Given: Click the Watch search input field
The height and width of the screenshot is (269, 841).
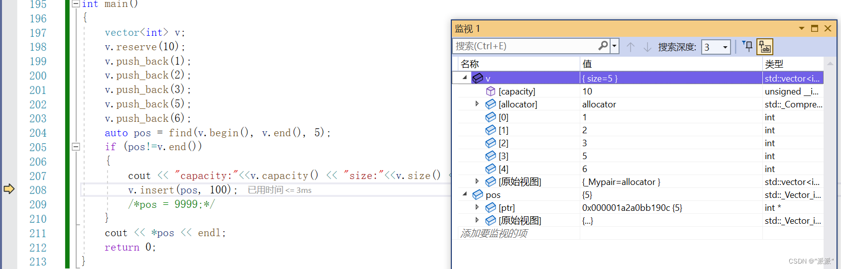Looking at the screenshot, I should (526, 46).
